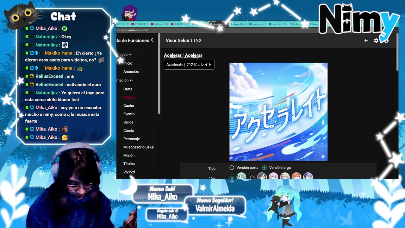The image size is (405, 228).
Task: Open Vivir2d in the sidebar
Action: [x=129, y=172]
